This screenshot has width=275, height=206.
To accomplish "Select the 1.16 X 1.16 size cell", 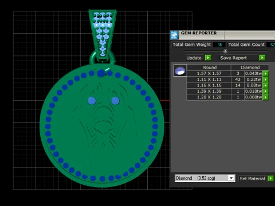I will (x=209, y=85).
